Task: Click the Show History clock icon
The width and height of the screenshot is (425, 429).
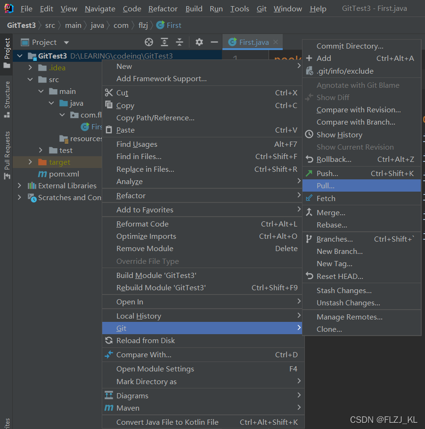Action: click(x=309, y=135)
